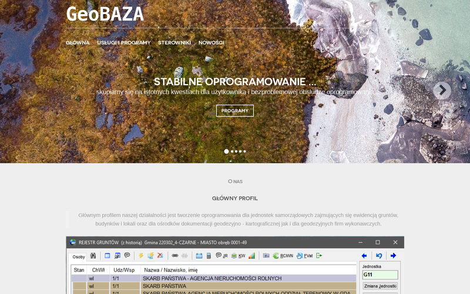Click the single lightning bolt icon
Image resolution: width=470 pixels, height=294 pixels.
[x=141, y=256]
